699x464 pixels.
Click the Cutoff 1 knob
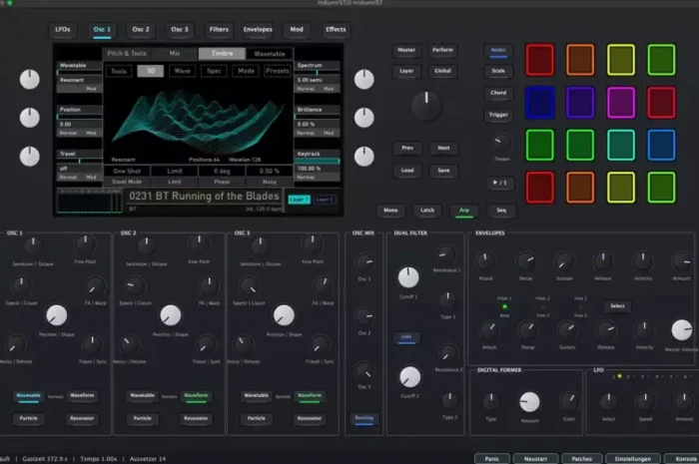pyautogui.click(x=408, y=277)
